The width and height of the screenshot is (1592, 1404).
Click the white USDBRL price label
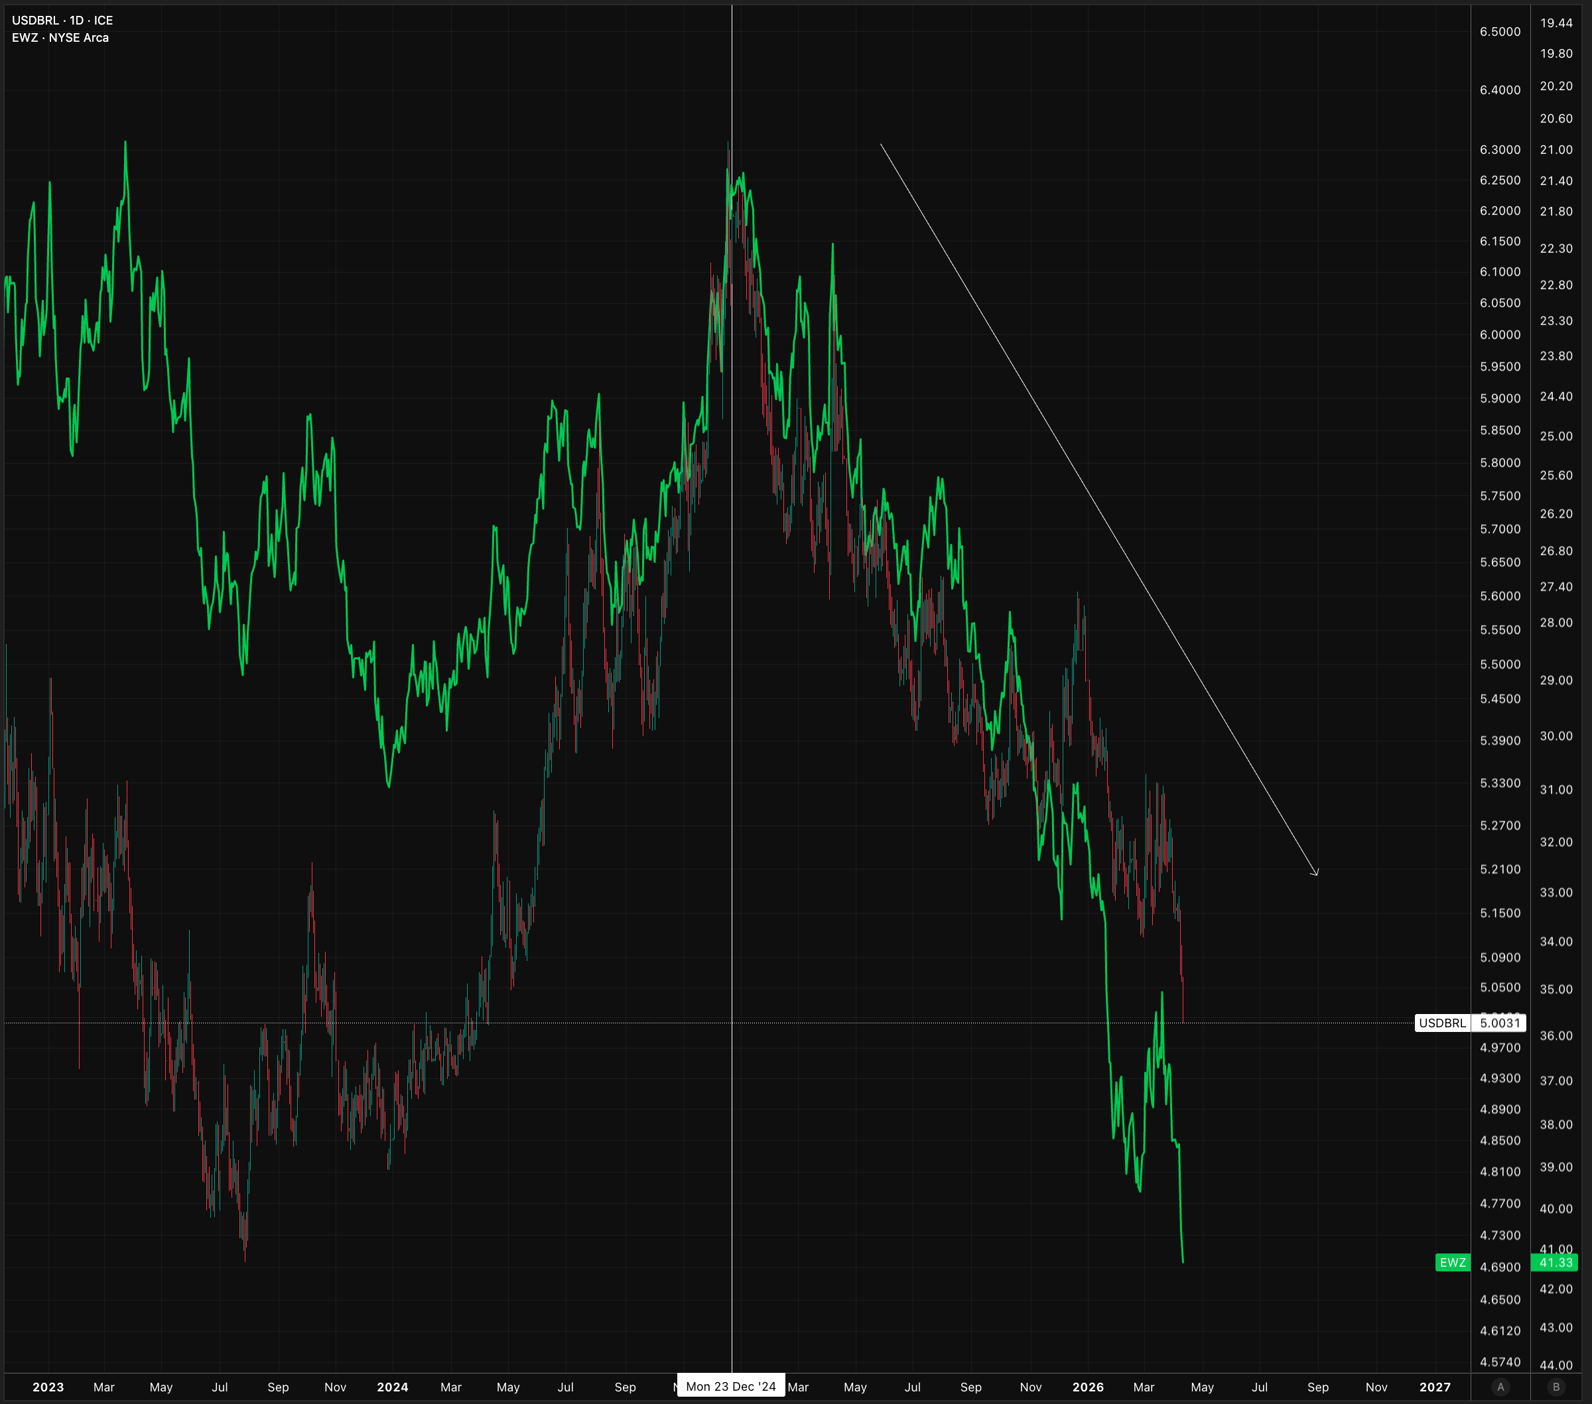click(1441, 1023)
